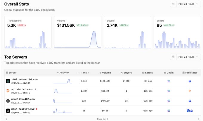203x121 pixels.
Task: Click the blue circular facilitator icon for mesh.heurist.xyz
Action: pyautogui.click(x=188, y=111)
